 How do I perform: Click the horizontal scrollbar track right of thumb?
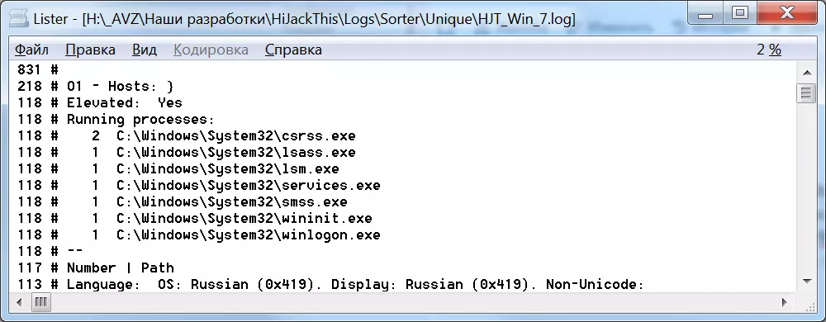412,302
